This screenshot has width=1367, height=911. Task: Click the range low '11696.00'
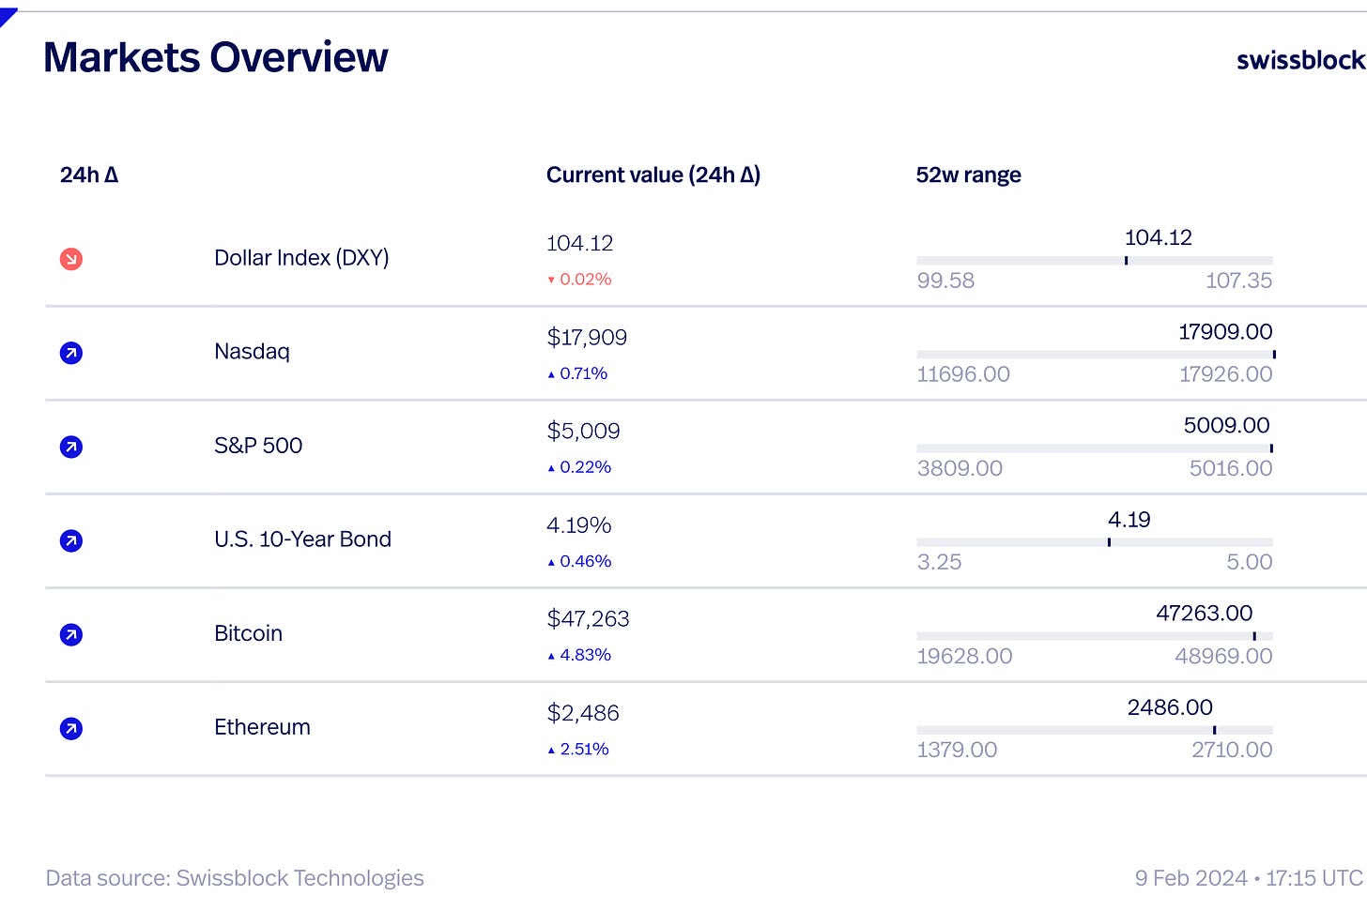tap(963, 374)
